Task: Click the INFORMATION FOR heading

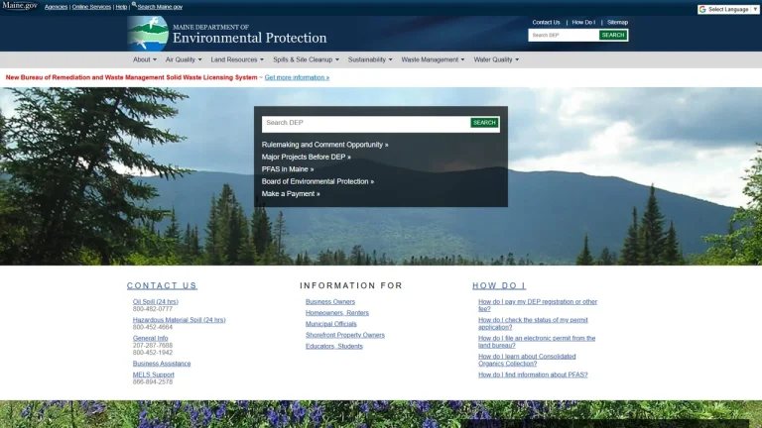Action: 351,285
